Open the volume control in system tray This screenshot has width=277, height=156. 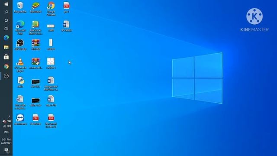(x=9, y=126)
